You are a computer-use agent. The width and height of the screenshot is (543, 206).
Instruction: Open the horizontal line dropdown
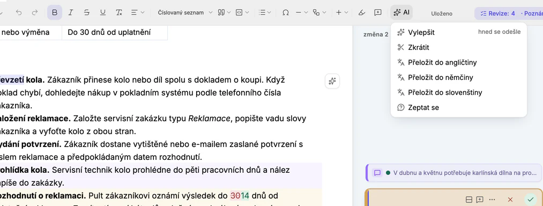[302, 13]
